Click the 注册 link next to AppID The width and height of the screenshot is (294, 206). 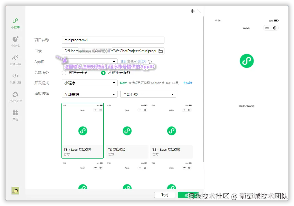pos(123,61)
